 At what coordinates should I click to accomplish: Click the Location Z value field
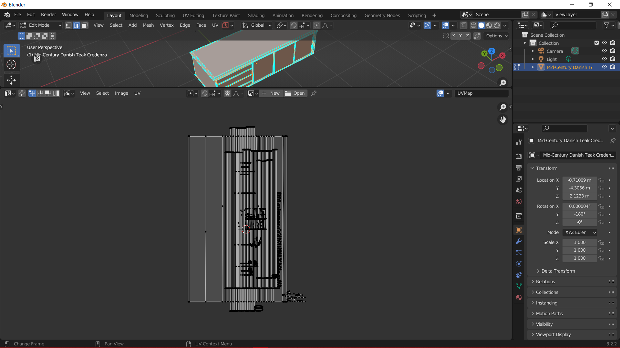[x=580, y=196]
